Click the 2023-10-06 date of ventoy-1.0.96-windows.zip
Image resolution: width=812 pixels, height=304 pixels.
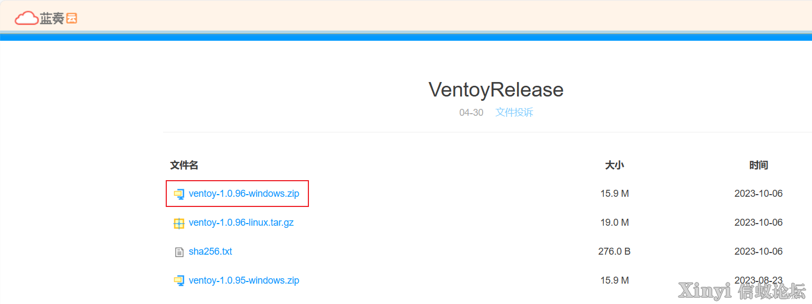[x=758, y=194]
